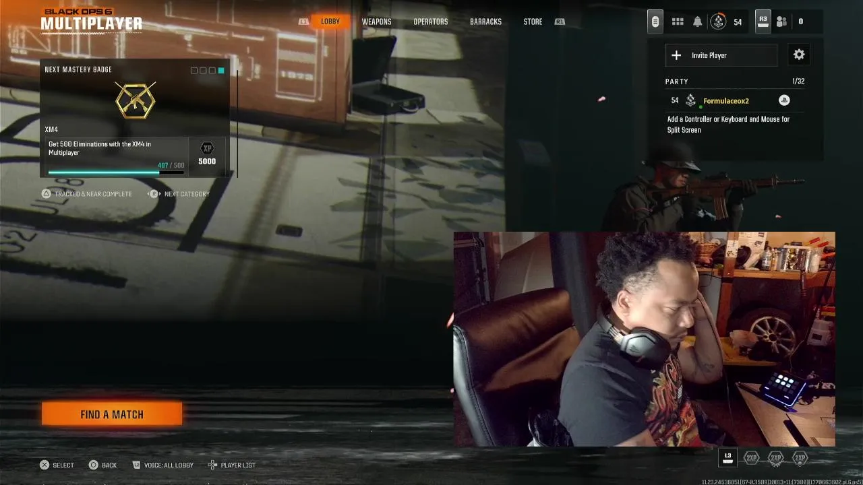Click the 407 / 500 progress count
The height and width of the screenshot is (485, 863).
171,165
